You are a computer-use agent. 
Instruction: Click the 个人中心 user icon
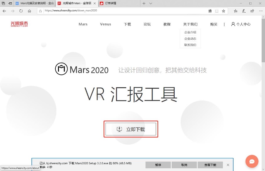coord(233,24)
